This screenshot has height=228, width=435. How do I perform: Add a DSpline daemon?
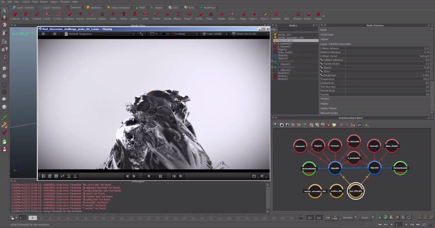[x=102, y=16]
